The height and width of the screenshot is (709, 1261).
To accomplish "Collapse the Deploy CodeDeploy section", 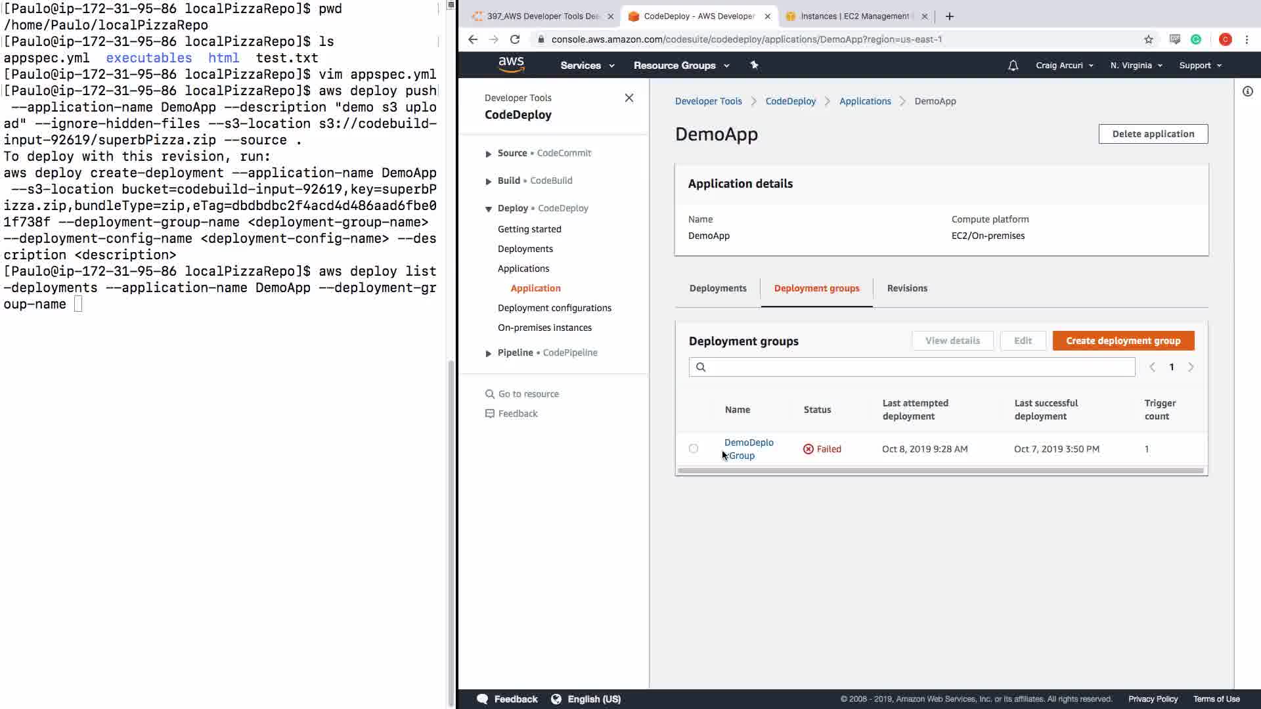I will tap(488, 209).
